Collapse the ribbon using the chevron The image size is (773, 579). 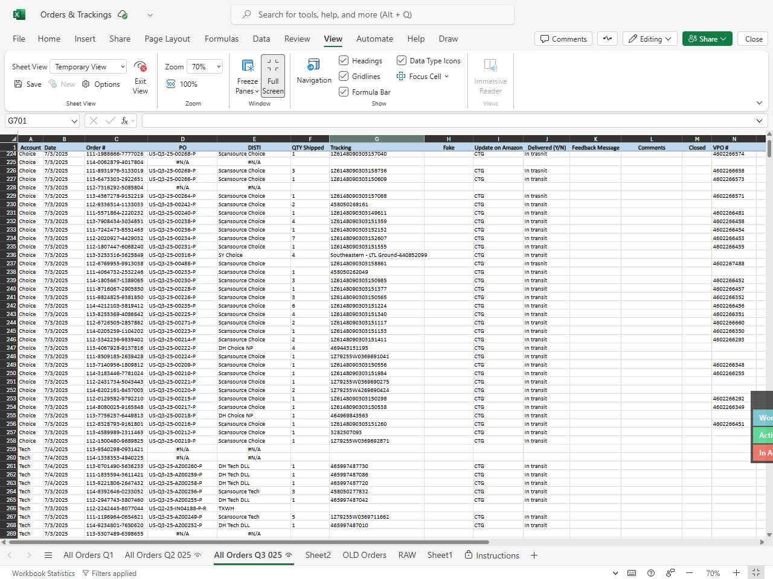759,103
